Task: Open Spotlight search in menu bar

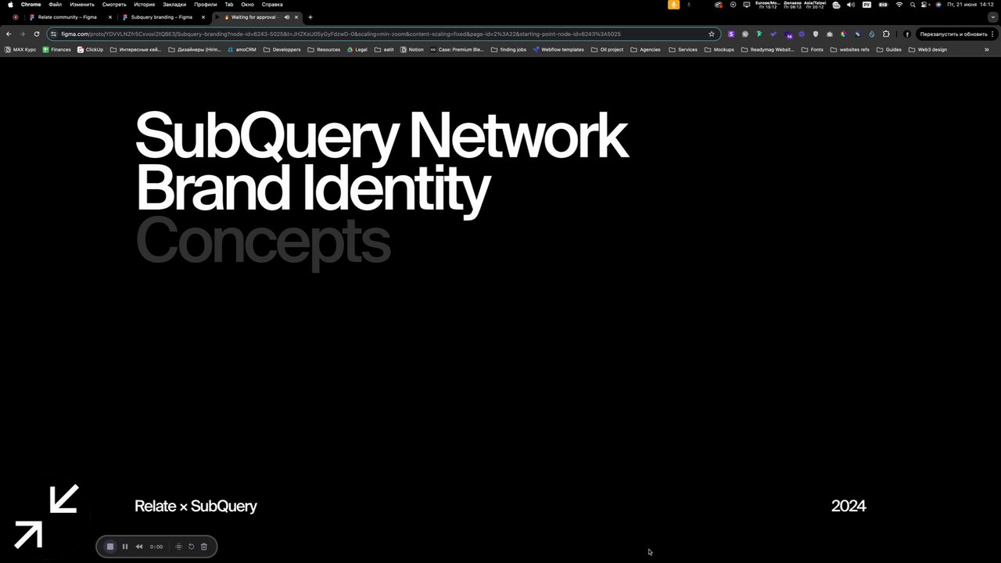Action: click(x=913, y=5)
